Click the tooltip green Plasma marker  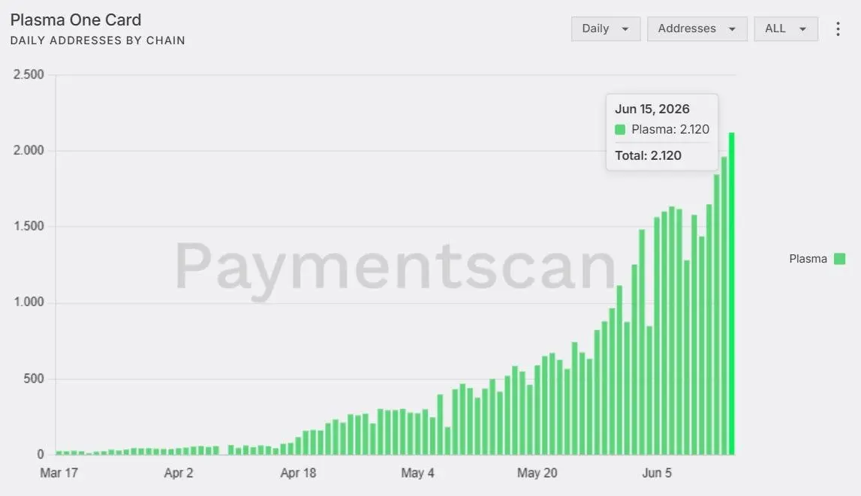click(x=620, y=130)
